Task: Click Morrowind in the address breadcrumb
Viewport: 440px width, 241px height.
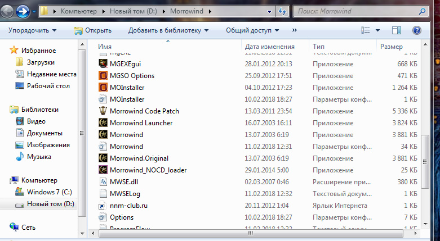Action: (186, 11)
